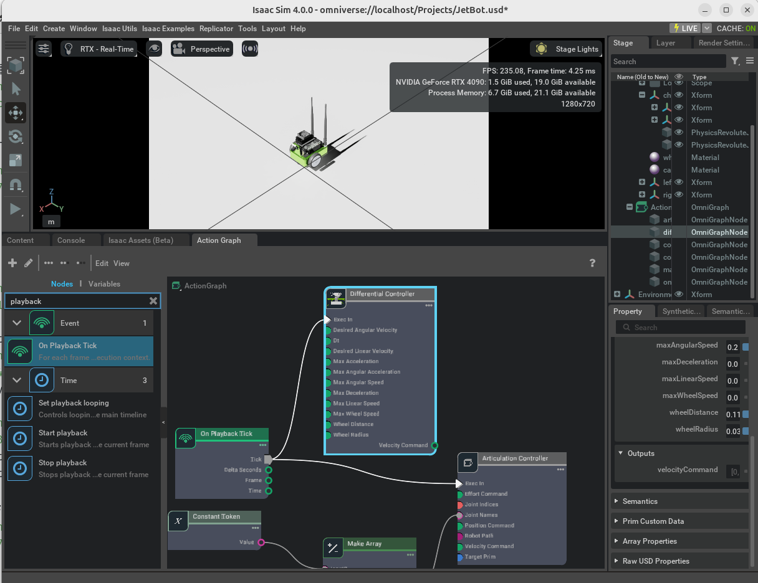Screen dimensions: 758x583
Task: Click the blue modified marker beside maxAngularSpeed
Action: coord(746,347)
